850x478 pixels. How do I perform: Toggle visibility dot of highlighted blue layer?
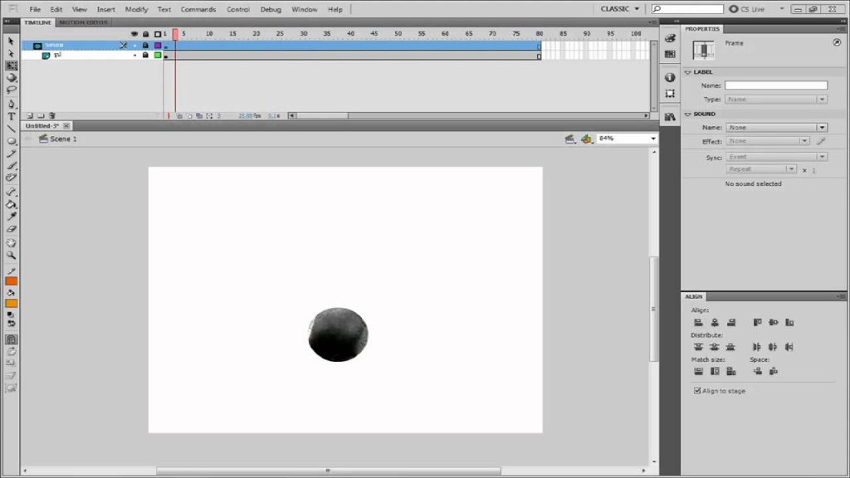tap(134, 46)
